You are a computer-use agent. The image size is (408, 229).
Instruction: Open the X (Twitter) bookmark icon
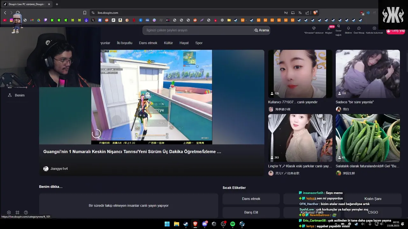pos(93,20)
